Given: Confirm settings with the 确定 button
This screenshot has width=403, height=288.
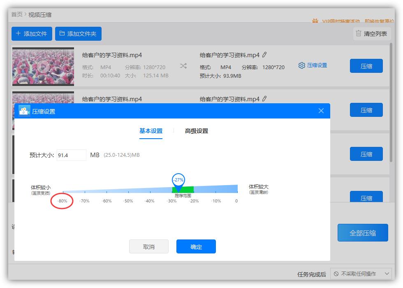Looking at the screenshot, I should pos(196,246).
